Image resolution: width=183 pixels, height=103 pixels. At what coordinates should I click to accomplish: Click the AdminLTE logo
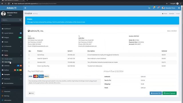pyautogui.click(x=11, y=8)
